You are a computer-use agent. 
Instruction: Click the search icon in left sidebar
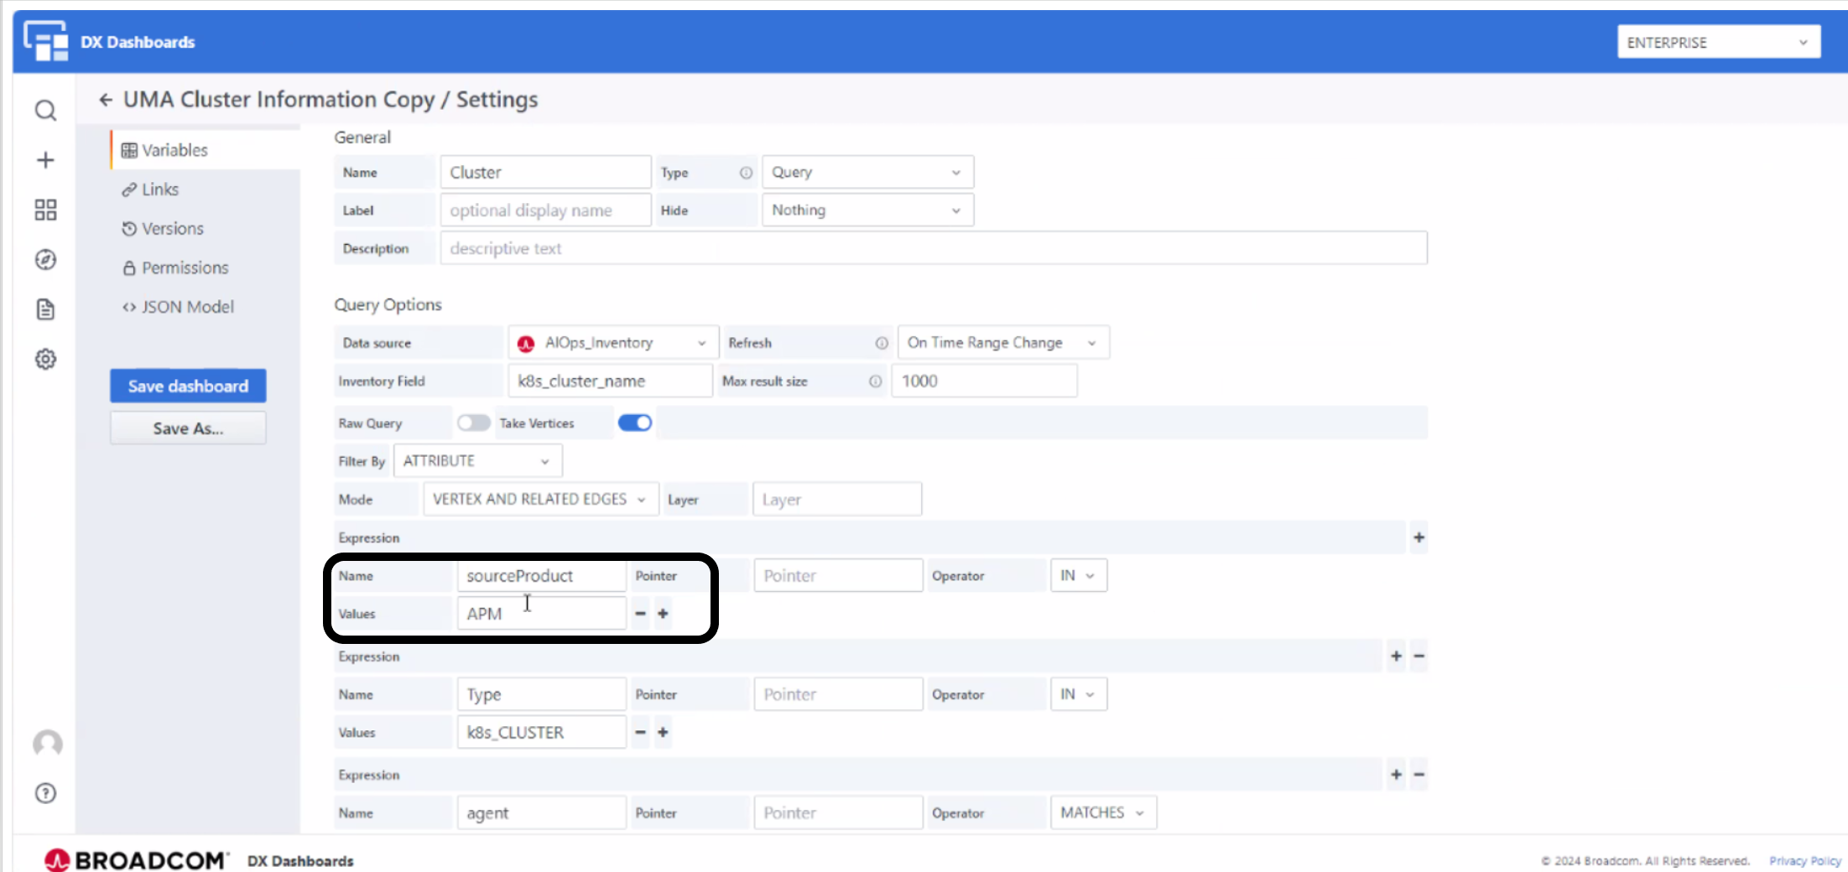[45, 111]
